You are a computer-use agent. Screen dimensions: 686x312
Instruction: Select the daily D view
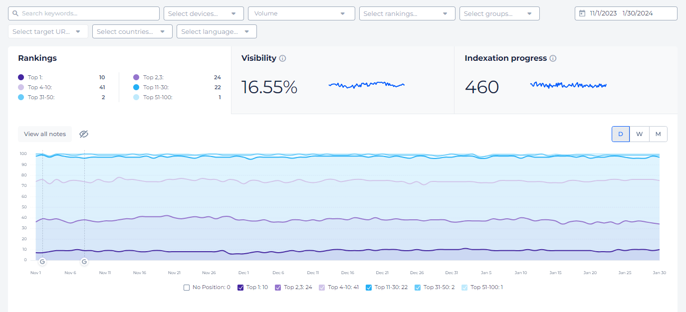[621, 134]
